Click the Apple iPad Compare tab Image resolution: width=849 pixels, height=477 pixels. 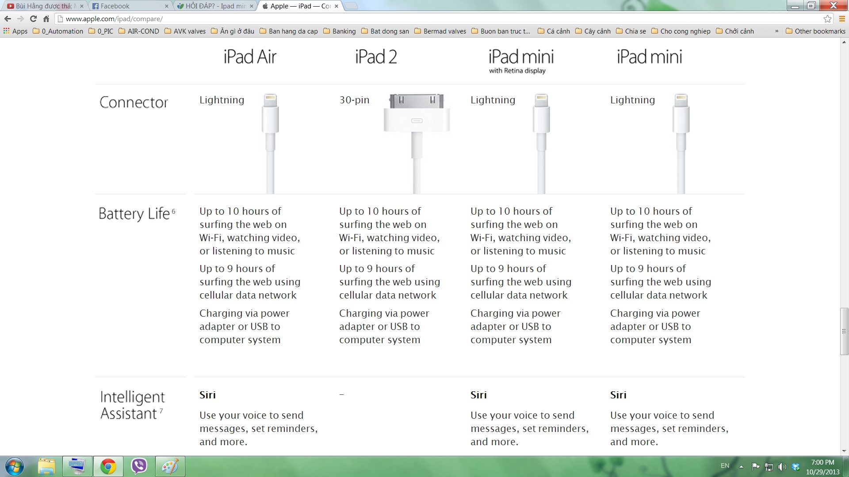298,6
